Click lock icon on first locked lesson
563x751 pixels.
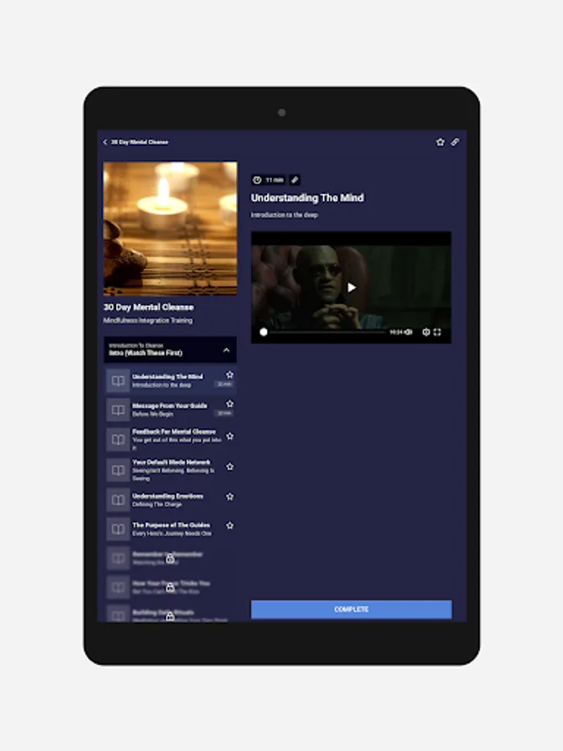pos(170,558)
